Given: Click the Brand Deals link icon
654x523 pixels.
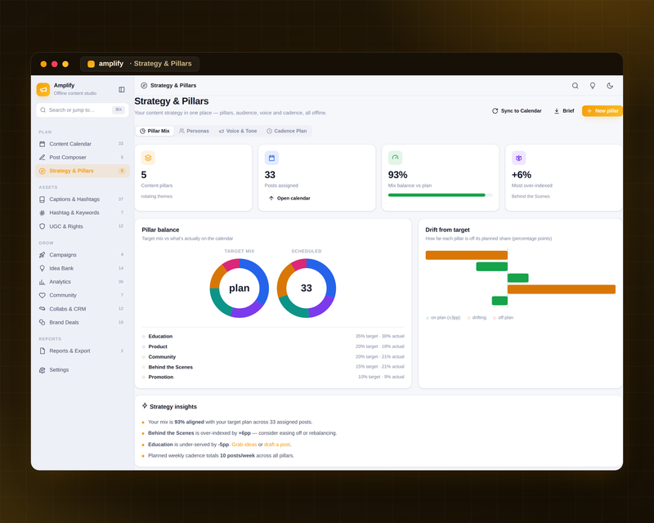Looking at the screenshot, I should pyautogui.click(x=43, y=323).
